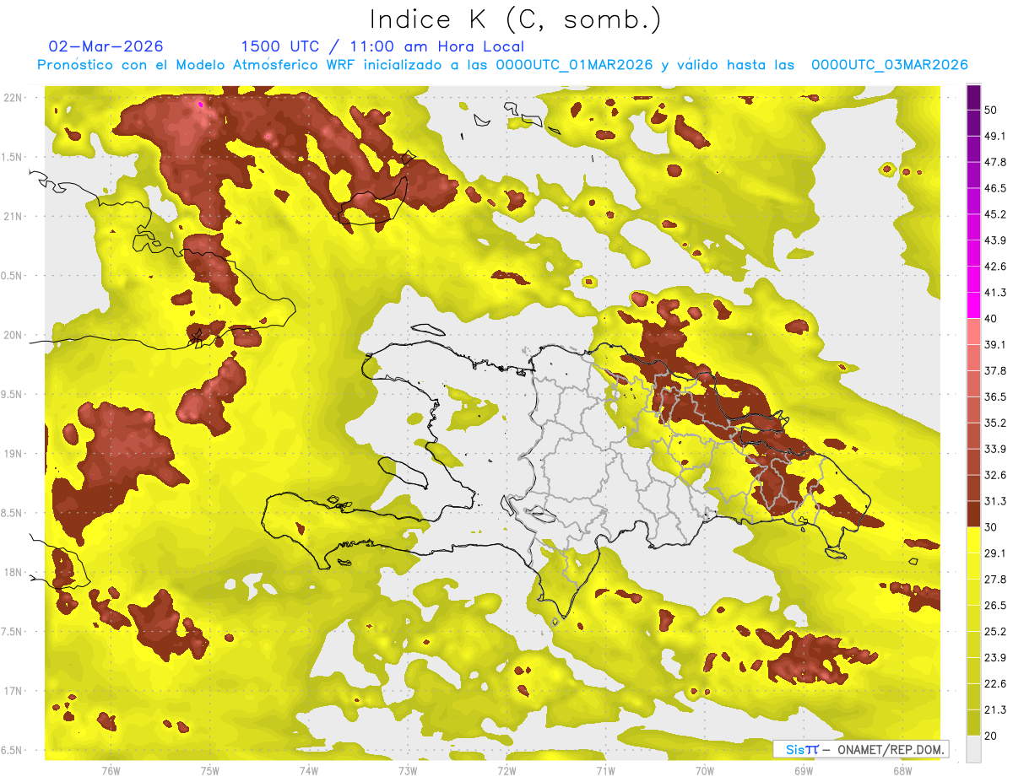
Task: Click the dark purple swatch beside 50
Action: pyautogui.click(x=973, y=97)
